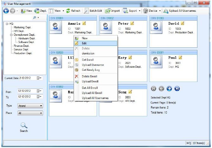Select Service Dept. in the tree
This screenshot has width=212, height=148.
coord(21,50)
